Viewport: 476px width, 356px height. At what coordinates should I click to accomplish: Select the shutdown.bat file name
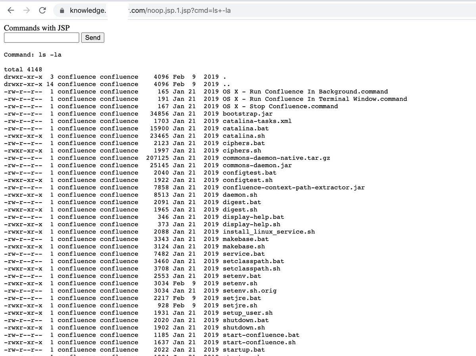pos(246,320)
